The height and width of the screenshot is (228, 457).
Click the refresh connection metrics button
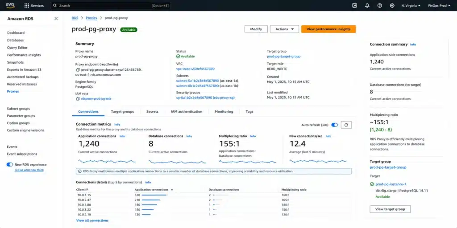coord(346,125)
